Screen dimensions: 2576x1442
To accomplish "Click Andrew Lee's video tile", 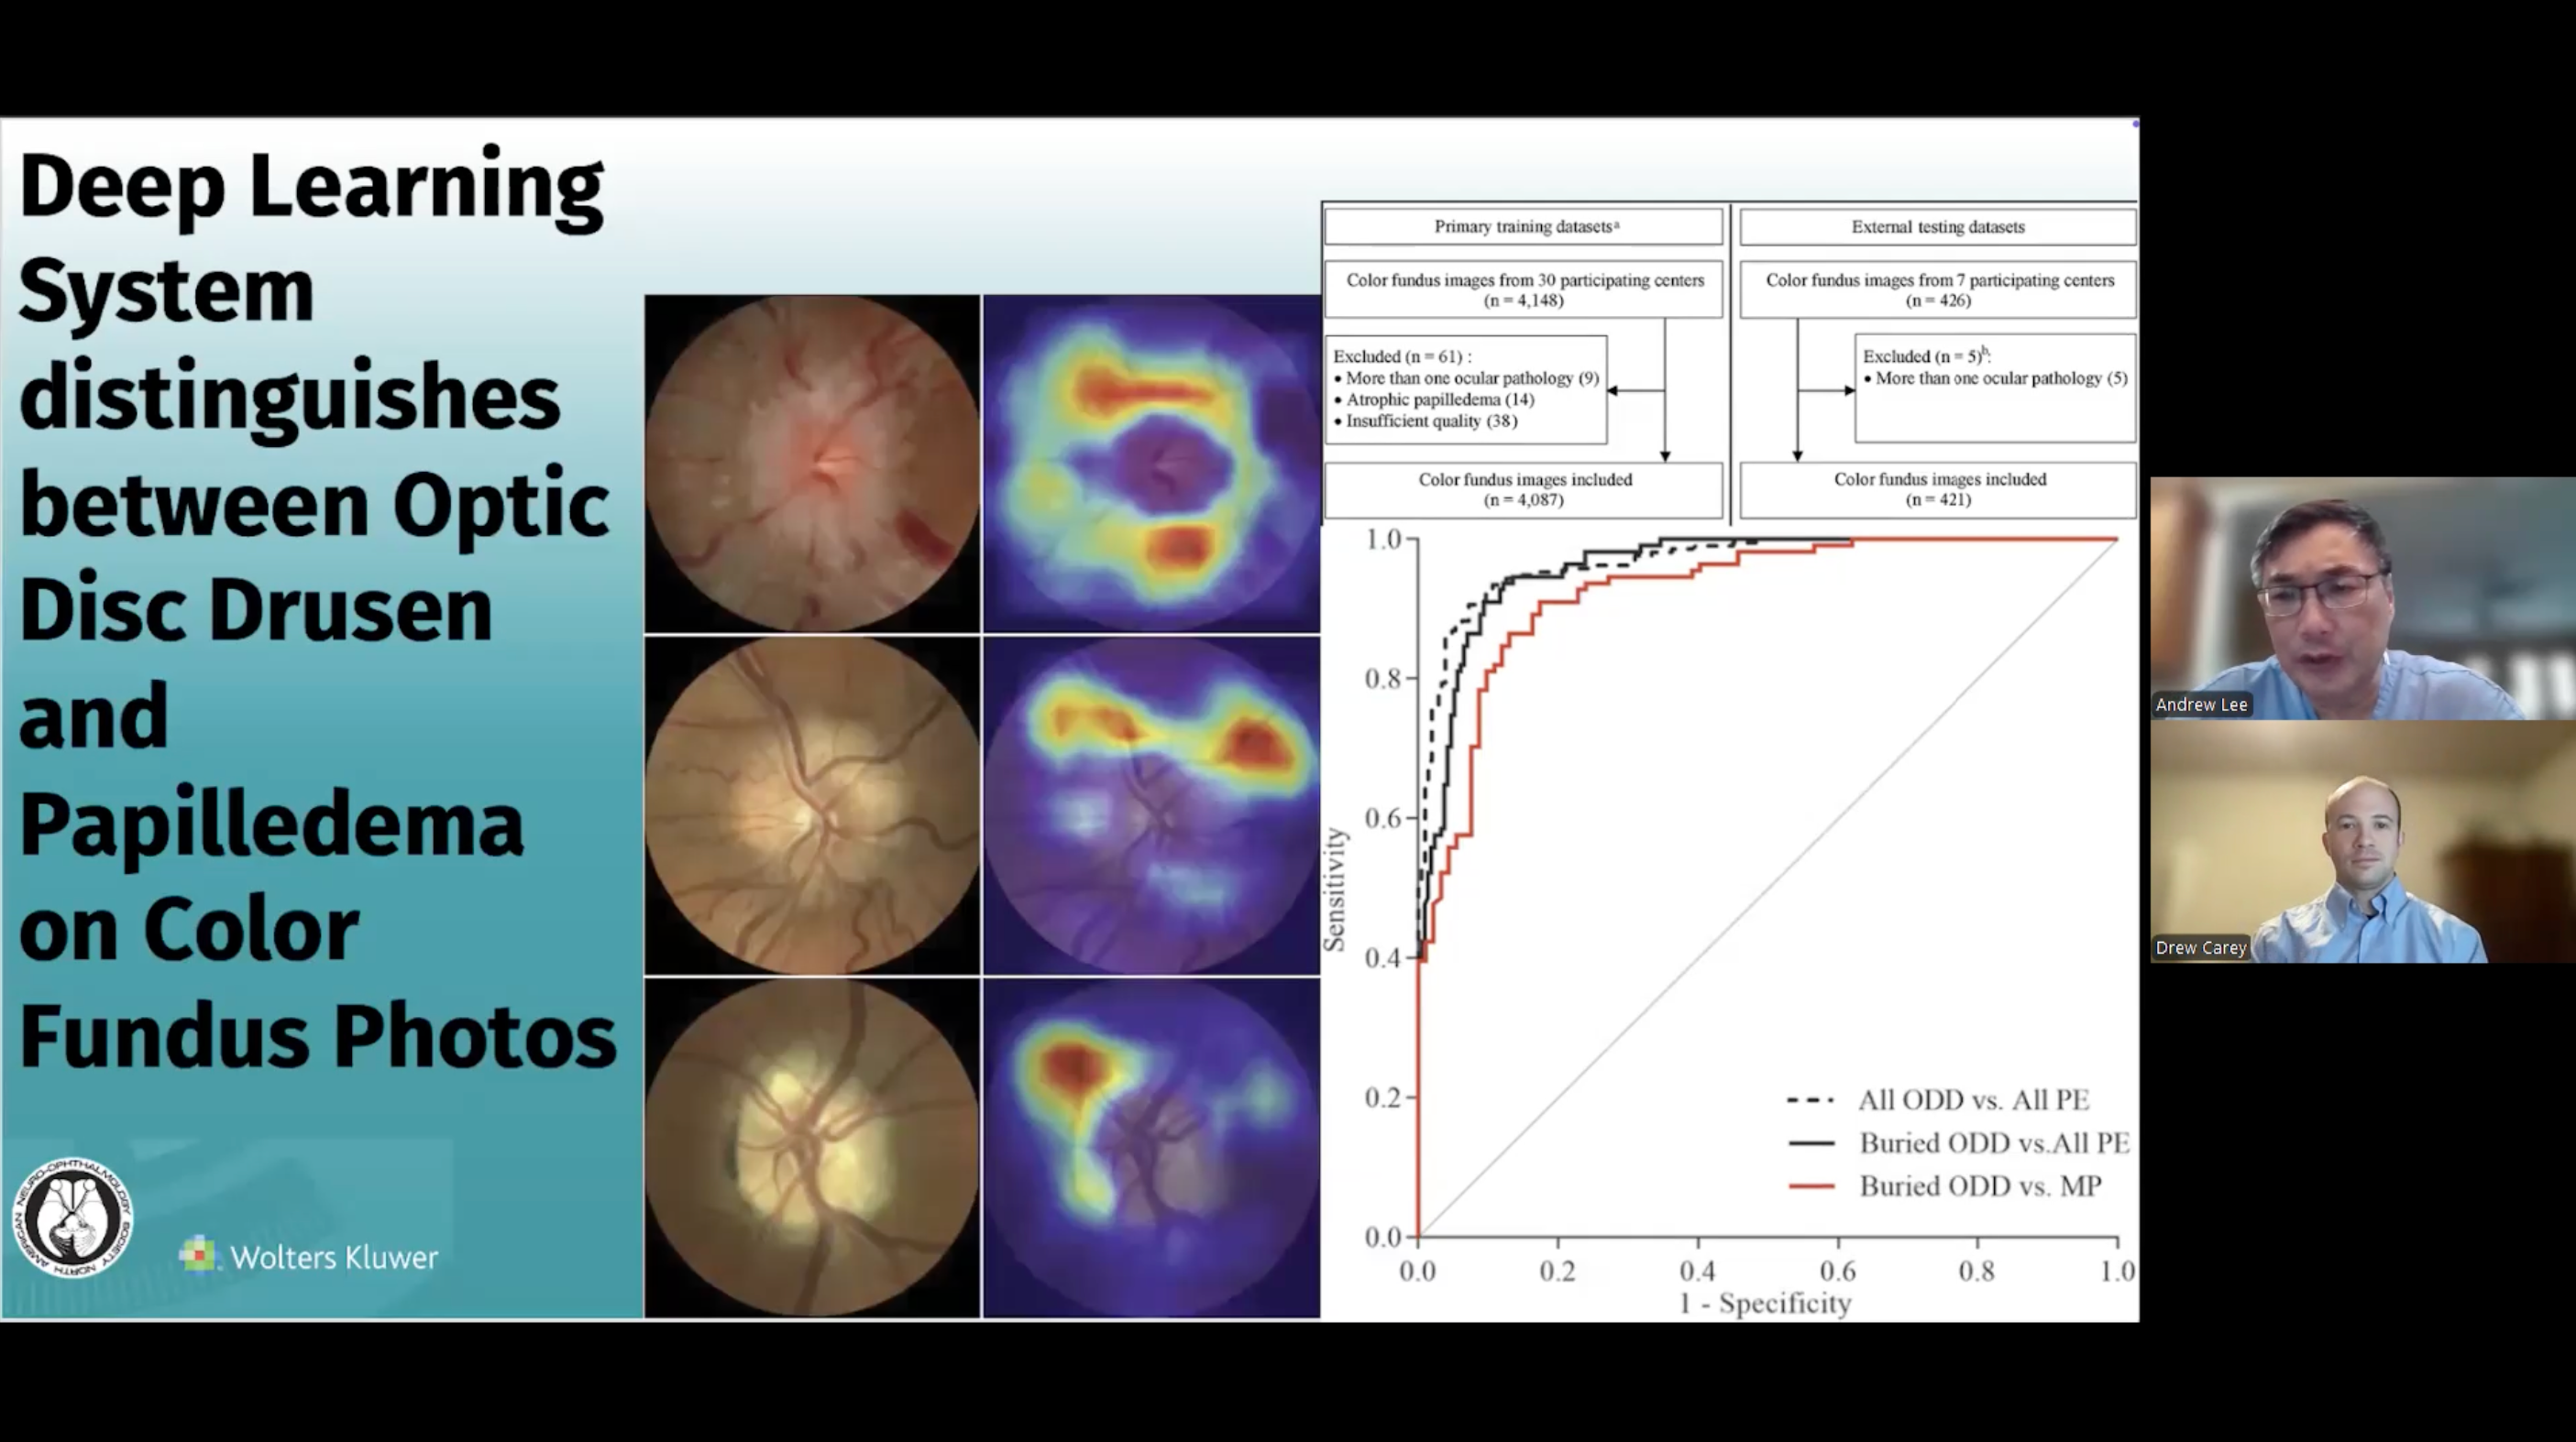I will 2362,597.
